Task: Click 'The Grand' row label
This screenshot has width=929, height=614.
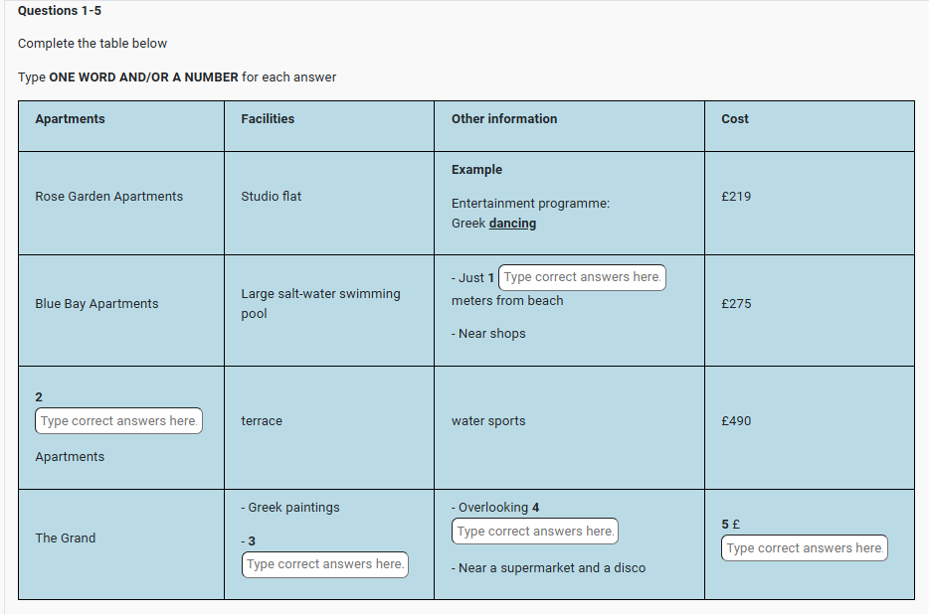Action: click(x=66, y=538)
